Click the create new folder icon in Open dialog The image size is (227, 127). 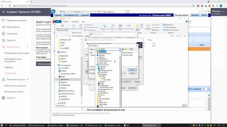click(128, 49)
